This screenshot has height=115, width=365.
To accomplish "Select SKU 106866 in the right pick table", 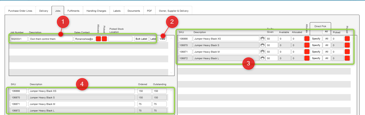I will [185, 39].
